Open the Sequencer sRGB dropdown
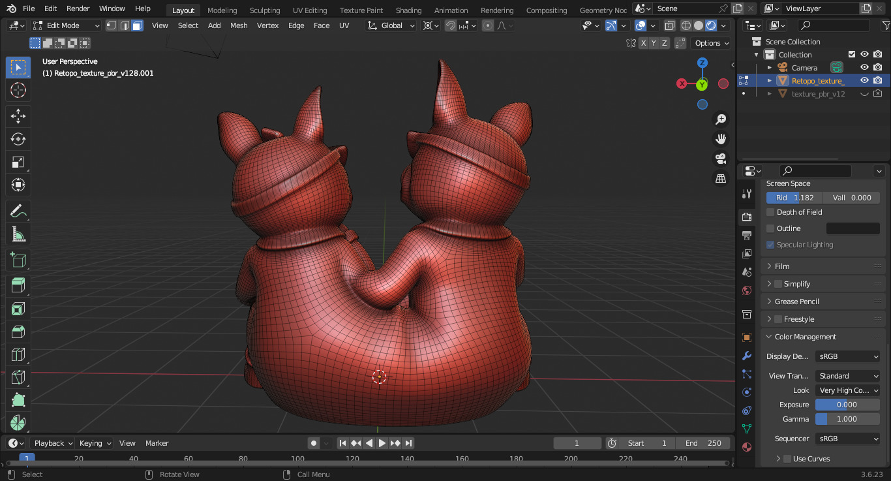891x481 pixels. click(x=848, y=439)
